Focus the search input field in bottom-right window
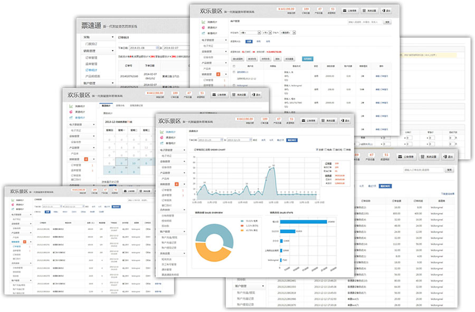475x312 pixels. point(423,170)
